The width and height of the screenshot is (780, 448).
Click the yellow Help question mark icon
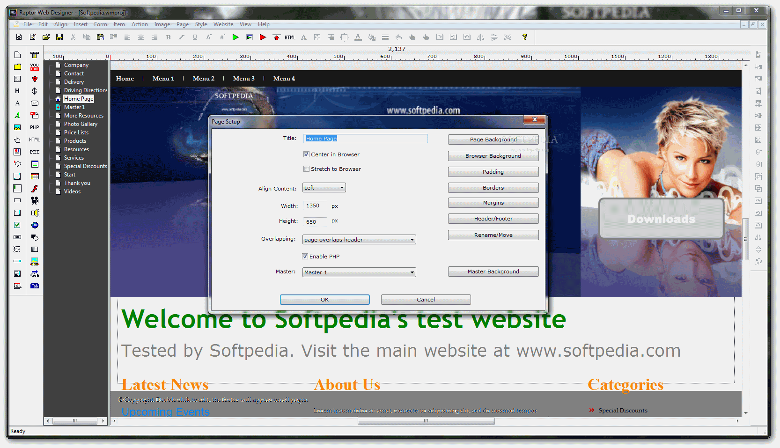coord(525,37)
